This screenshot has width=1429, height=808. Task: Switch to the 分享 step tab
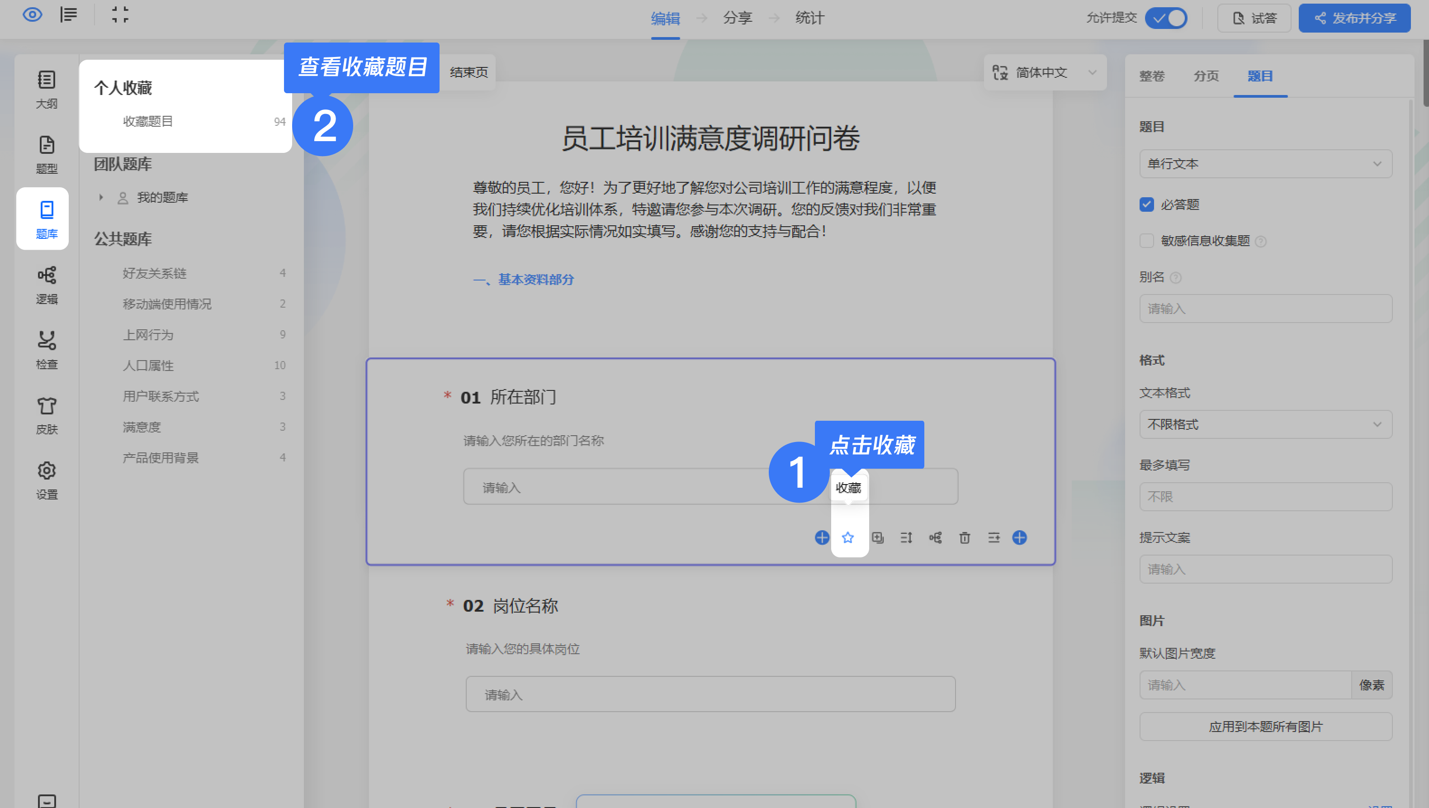(737, 18)
